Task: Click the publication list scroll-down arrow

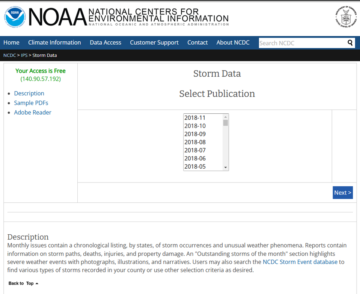Action: 226,167
